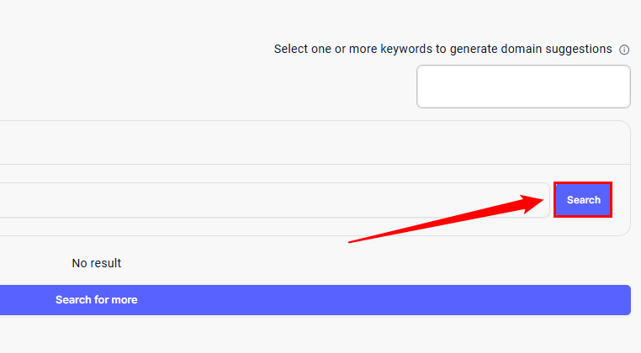Click the Search button
The height and width of the screenshot is (353, 641).
[x=583, y=200]
